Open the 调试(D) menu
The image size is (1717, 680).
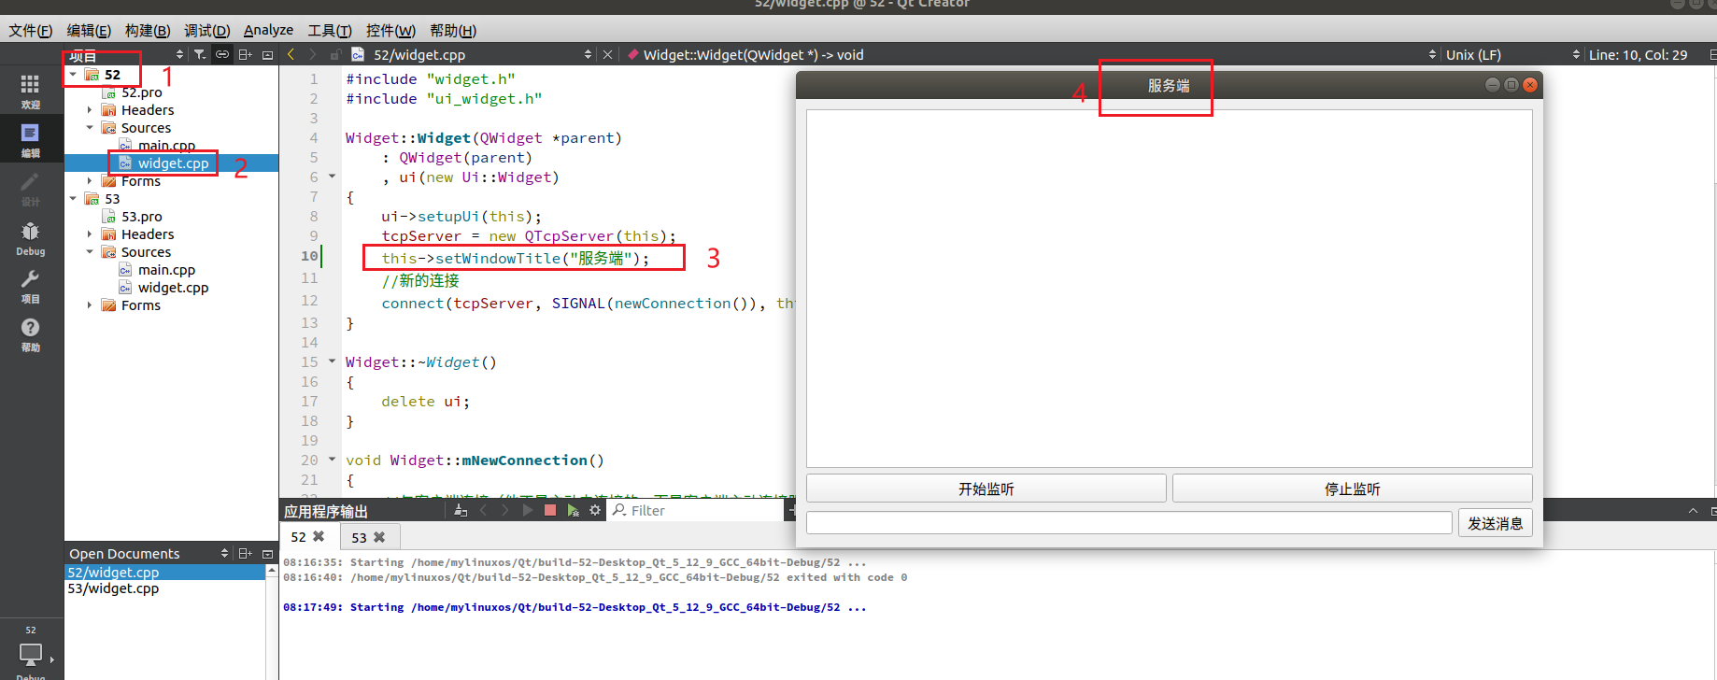point(207,30)
